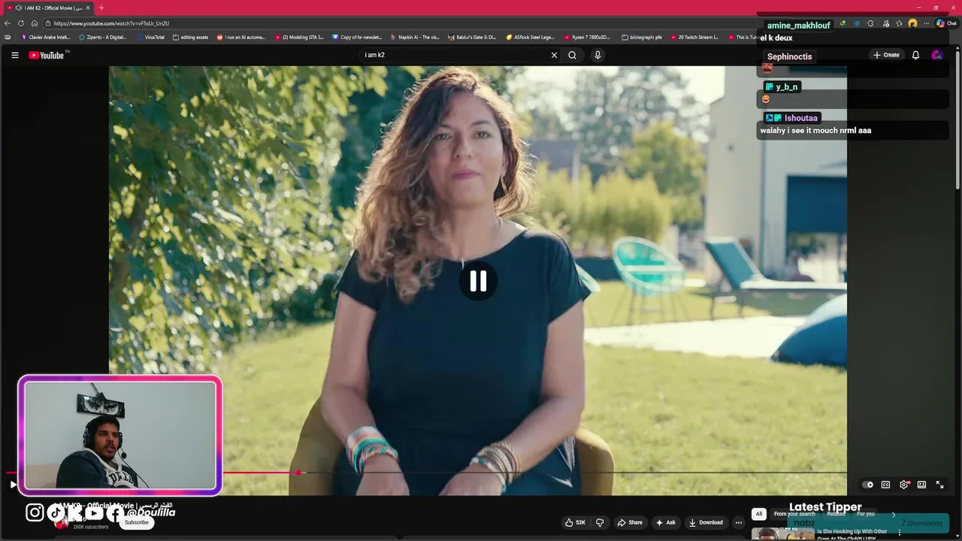This screenshot has width=962, height=541.
Task: Toggle subtitles with the CC button
Action: point(885,485)
